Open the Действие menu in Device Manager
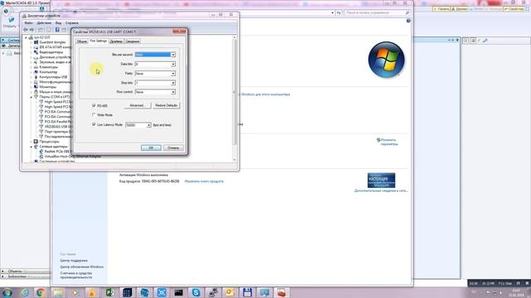Viewport: 531px width, 298px height. pyautogui.click(x=44, y=23)
